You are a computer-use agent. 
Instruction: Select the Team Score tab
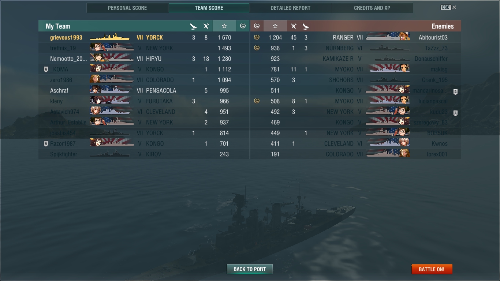(209, 8)
